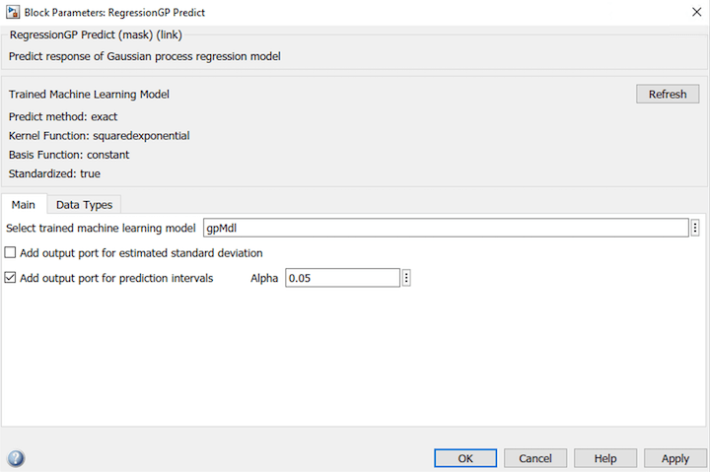This screenshot has height=472, width=710.
Task: Switch to the Data Types tab
Action: 84,205
